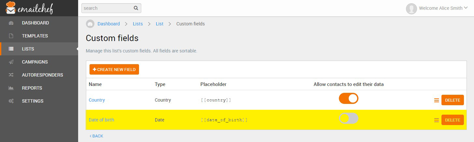
Task: Click the dashboard gauge icon in breadcrumb
Action: coord(90,24)
